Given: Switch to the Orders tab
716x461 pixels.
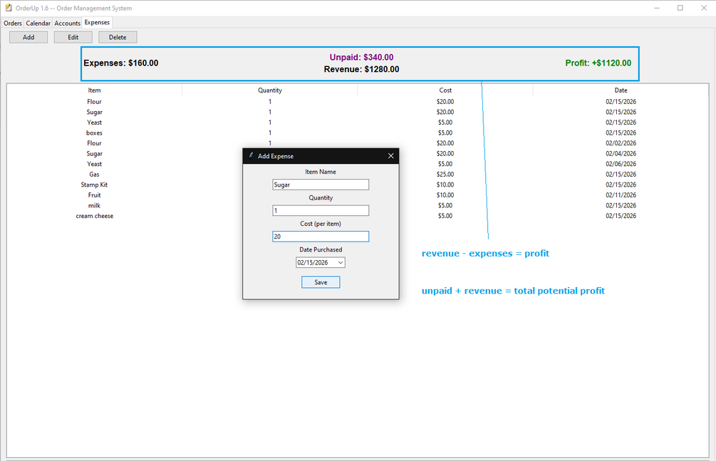Looking at the screenshot, I should click(x=13, y=23).
